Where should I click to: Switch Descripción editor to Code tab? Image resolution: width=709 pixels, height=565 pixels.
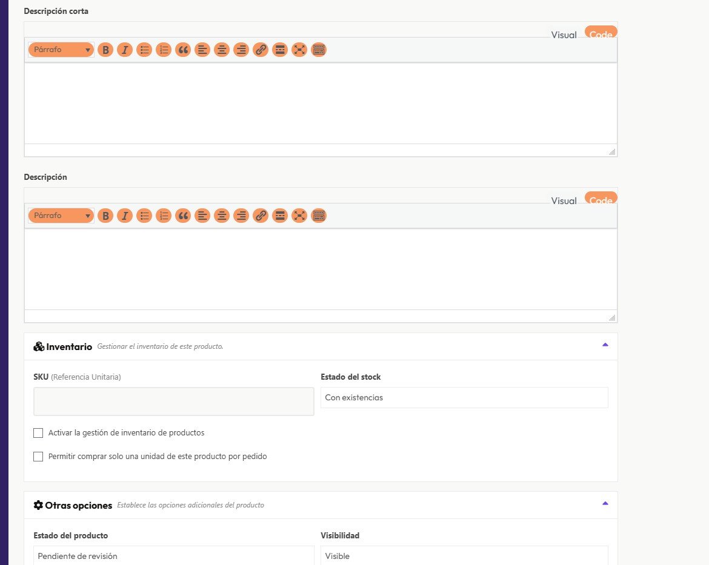(x=601, y=199)
